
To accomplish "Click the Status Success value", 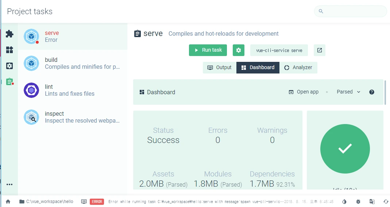I will 163,140.
